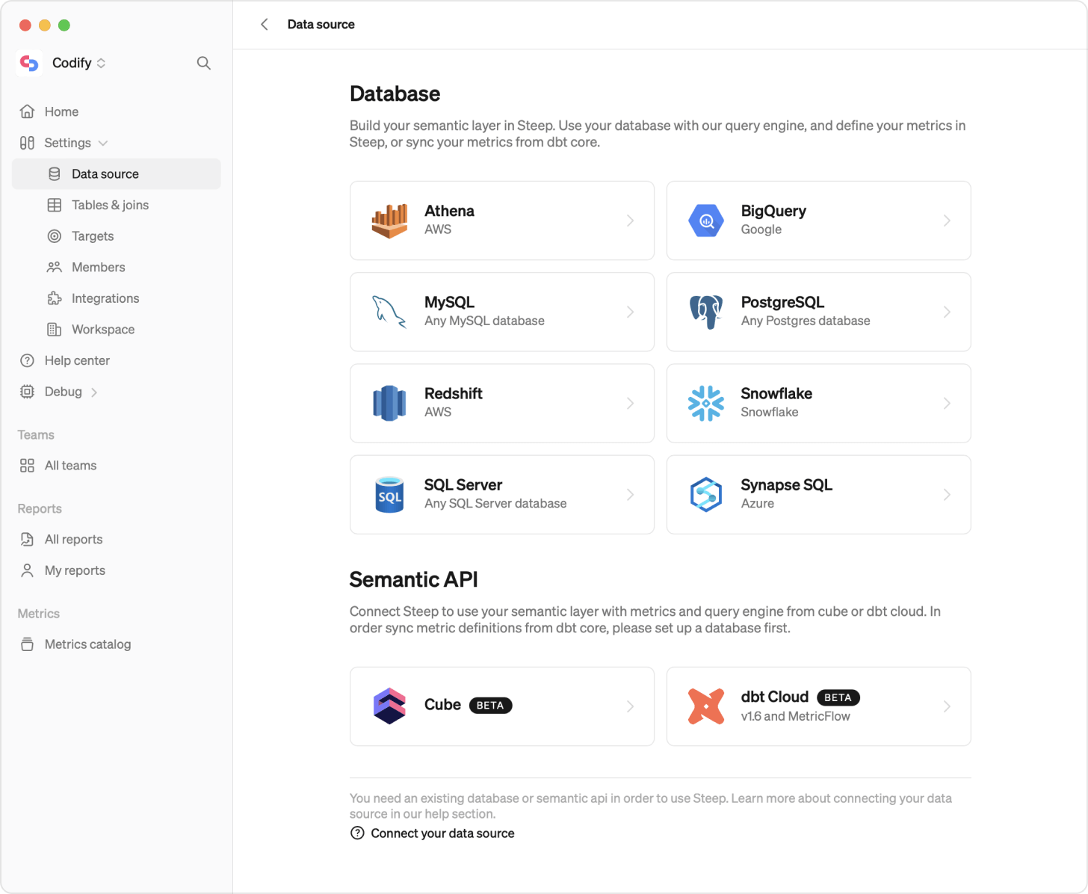Select Data source in the sidebar

click(x=117, y=174)
